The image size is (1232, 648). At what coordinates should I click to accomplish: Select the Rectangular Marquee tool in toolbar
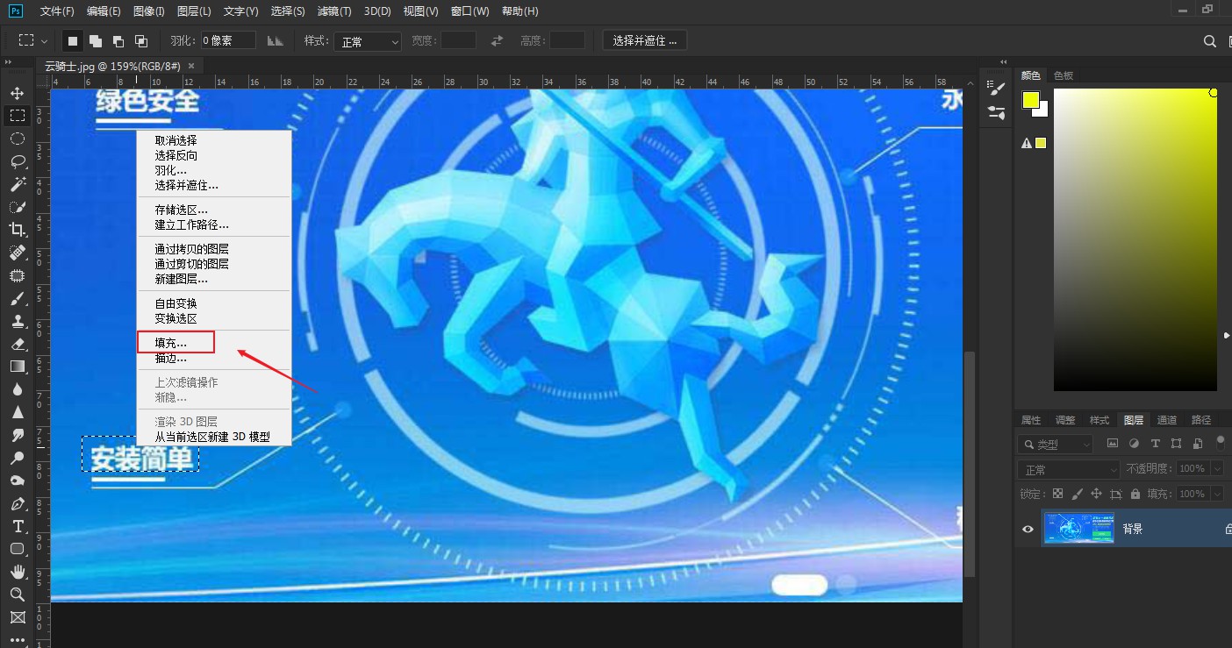(x=17, y=116)
